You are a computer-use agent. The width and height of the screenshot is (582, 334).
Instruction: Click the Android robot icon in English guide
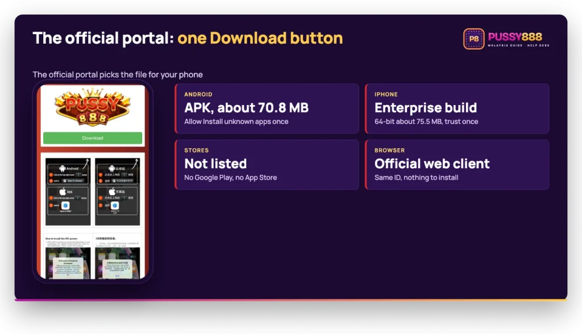(63, 169)
